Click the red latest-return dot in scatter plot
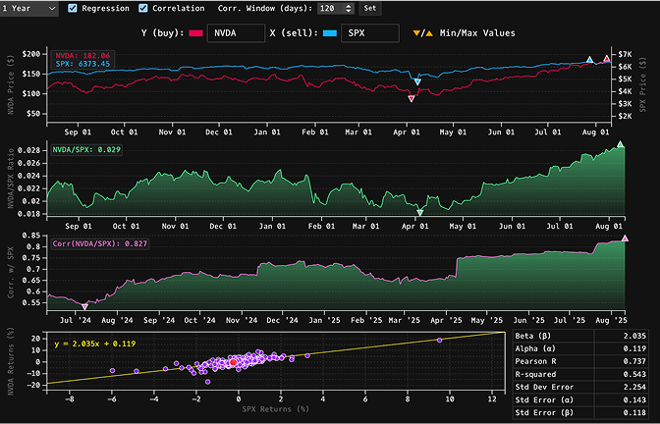 (233, 362)
